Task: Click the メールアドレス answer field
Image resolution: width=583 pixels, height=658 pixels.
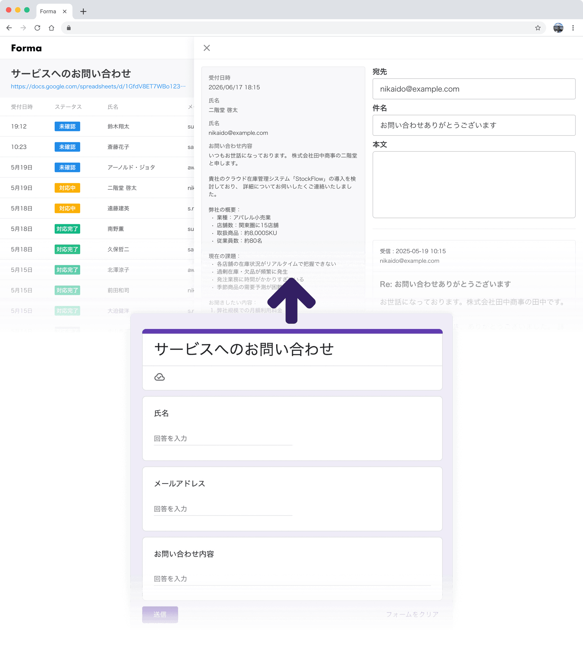Action: (223, 509)
